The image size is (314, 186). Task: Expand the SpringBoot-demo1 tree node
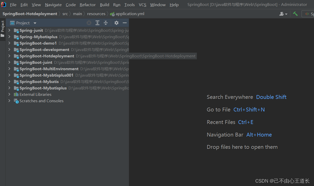[9, 43]
